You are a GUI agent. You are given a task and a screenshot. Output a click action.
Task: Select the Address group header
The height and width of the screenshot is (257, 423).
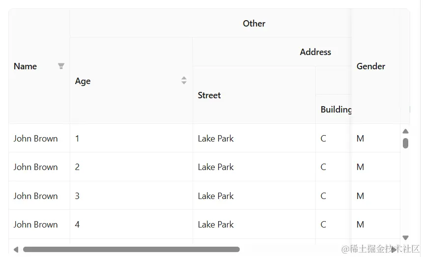click(x=315, y=52)
